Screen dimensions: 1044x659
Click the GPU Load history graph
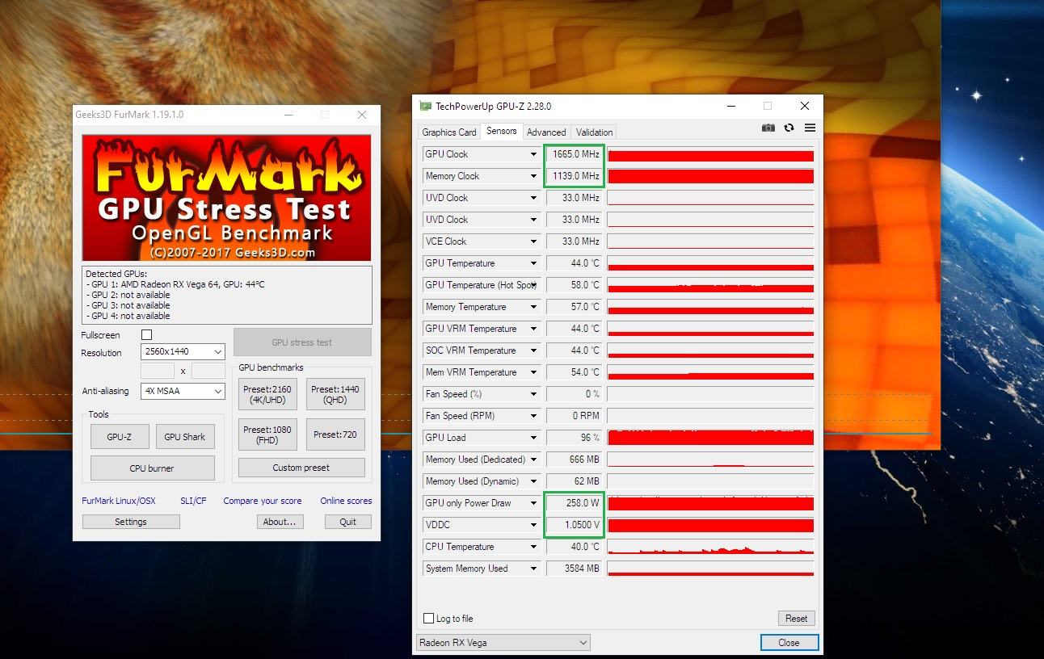[711, 438]
